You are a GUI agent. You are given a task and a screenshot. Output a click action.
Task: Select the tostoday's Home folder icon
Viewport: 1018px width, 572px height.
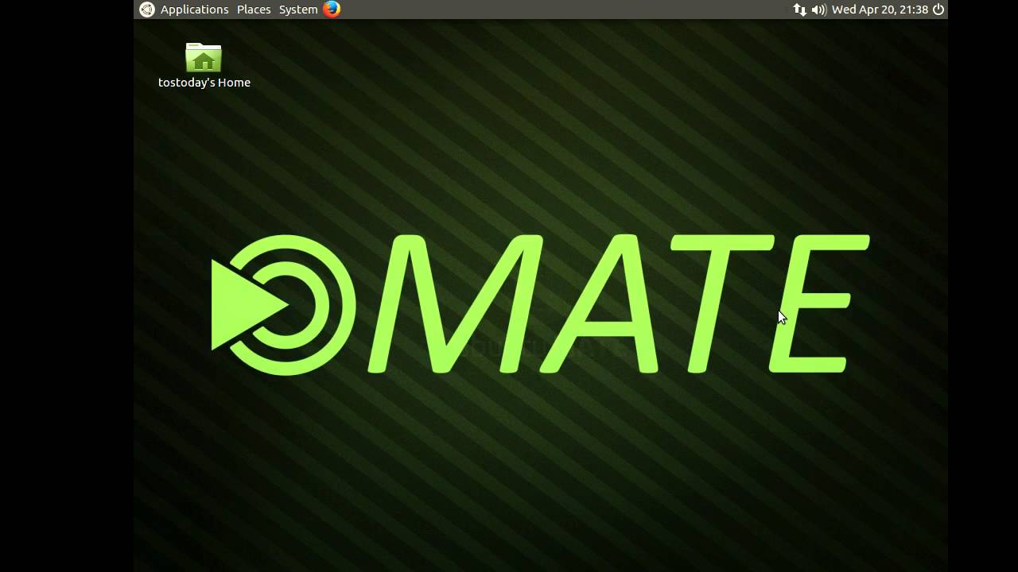pyautogui.click(x=204, y=57)
